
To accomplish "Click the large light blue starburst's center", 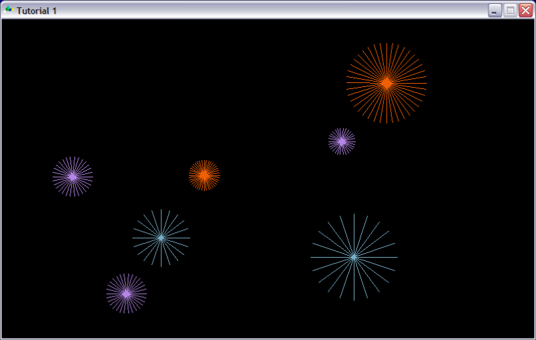I will (354, 257).
